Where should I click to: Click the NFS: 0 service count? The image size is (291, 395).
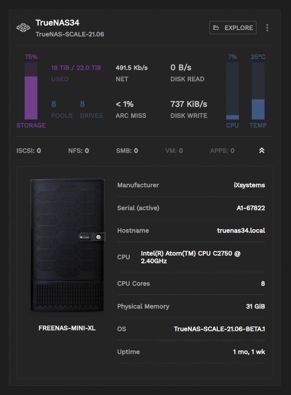(79, 151)
